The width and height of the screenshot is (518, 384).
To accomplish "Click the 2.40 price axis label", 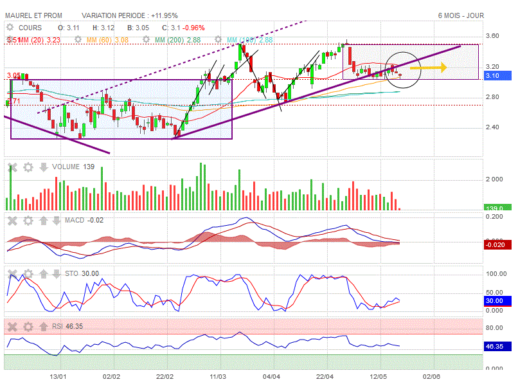I will point(492,127).
